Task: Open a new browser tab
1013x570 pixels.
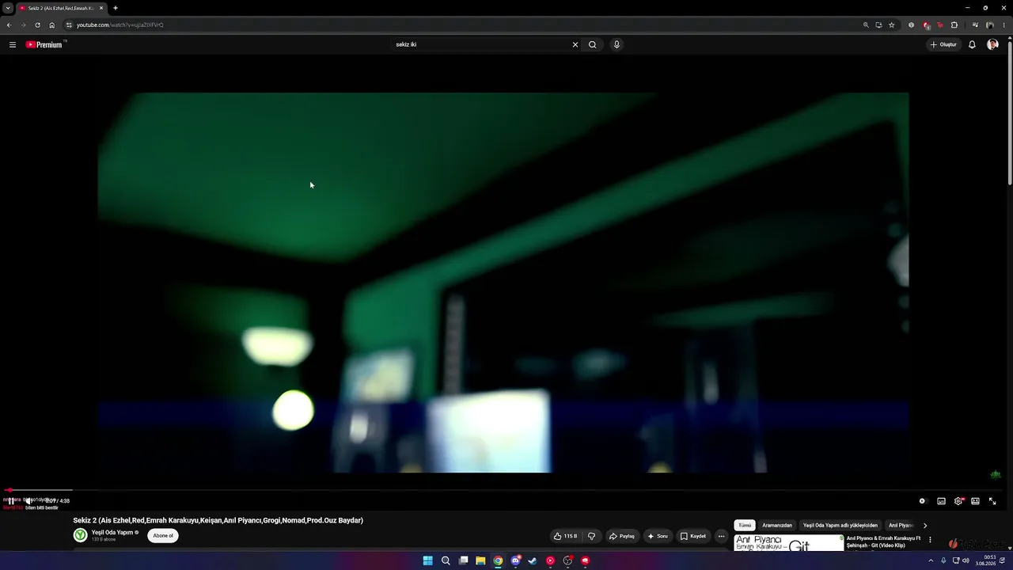Action: [x=116, y=8]
